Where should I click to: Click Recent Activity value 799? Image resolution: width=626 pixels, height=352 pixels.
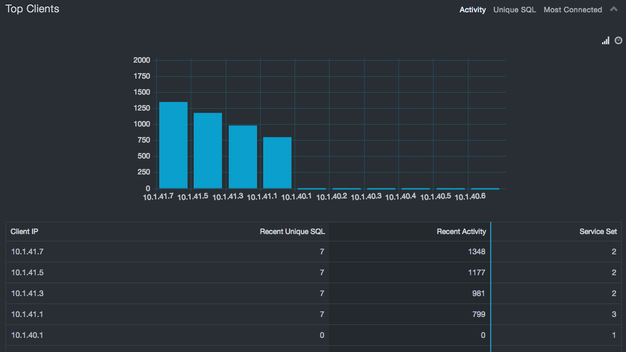pyautogui.click(x=477, y=315)
